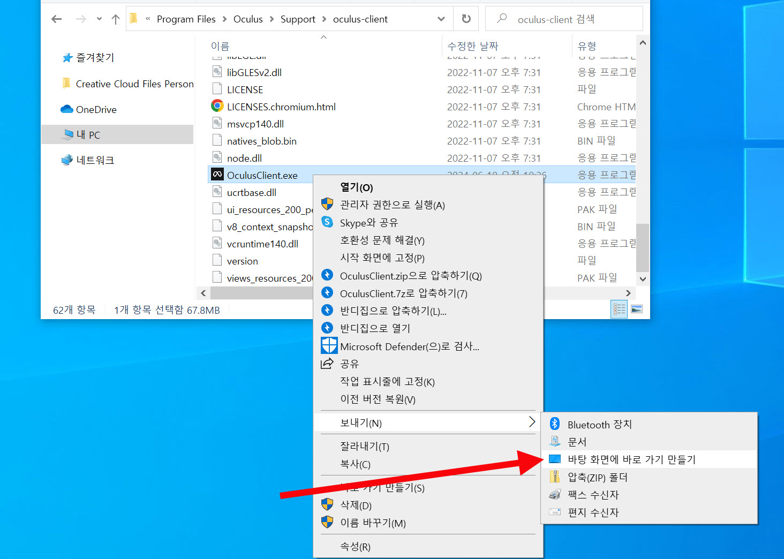Send to 압축(ZIP) 폴더
Image resolution: width=784 pixels, height=559 pixels.
tap(650, 477)
